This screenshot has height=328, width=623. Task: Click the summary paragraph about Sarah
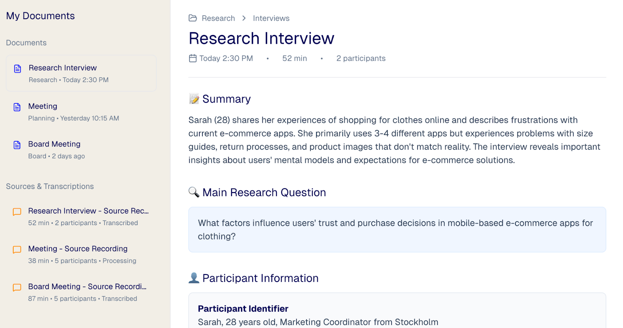(x=394, y=140)
